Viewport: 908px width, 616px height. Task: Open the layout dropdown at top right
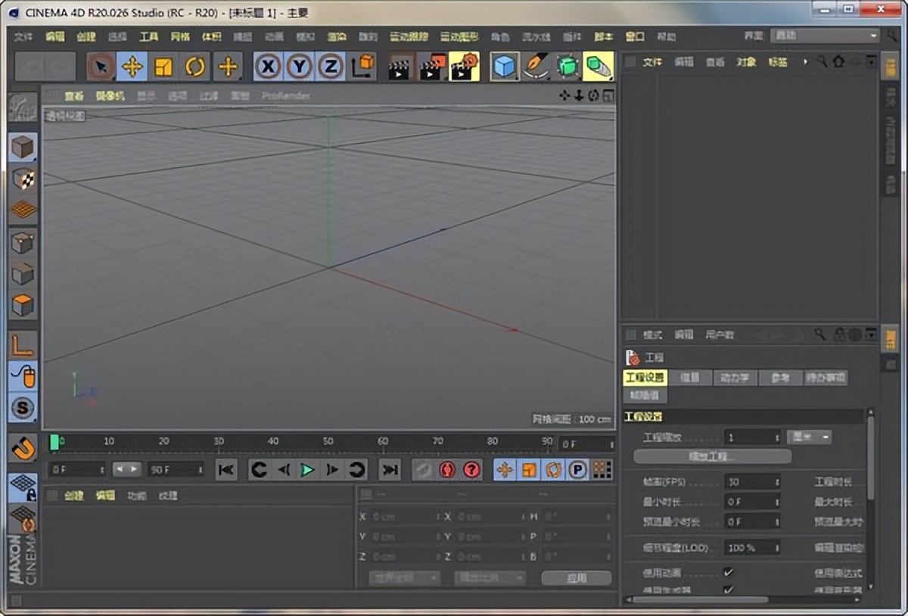[x=825, y=35]
